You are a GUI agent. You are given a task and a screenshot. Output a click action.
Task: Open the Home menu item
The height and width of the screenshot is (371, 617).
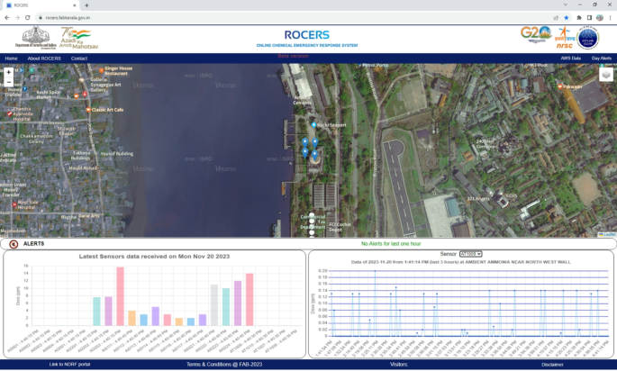11,58
